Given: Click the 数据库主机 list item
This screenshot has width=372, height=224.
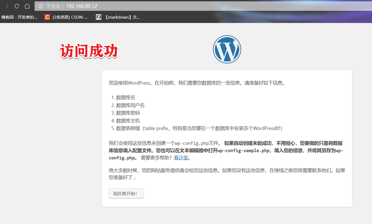Looking at the screenshot, I should point(128,121).
